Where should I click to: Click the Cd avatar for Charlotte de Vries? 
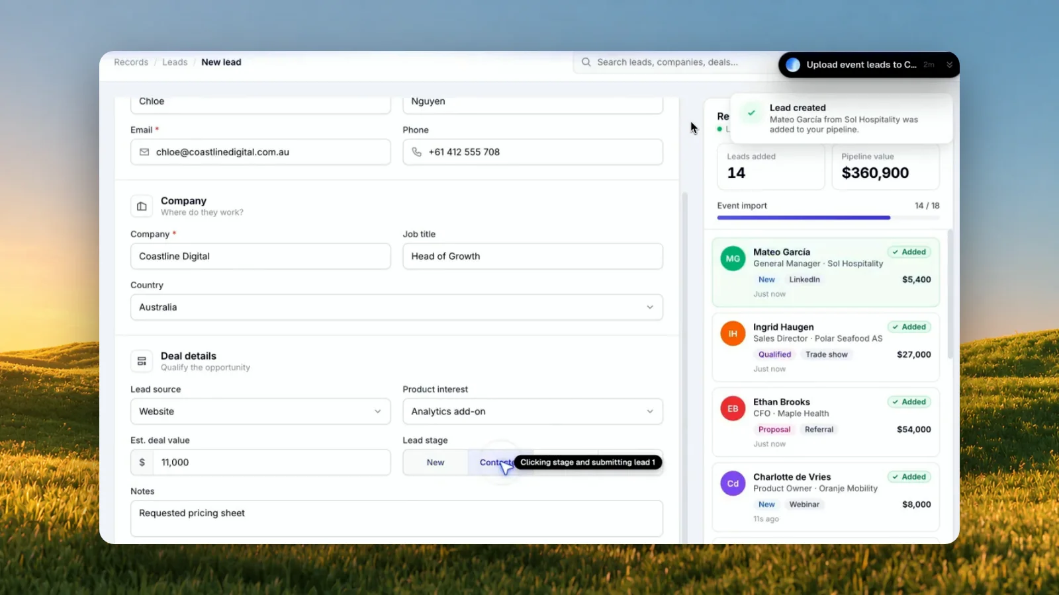[733, 483]
